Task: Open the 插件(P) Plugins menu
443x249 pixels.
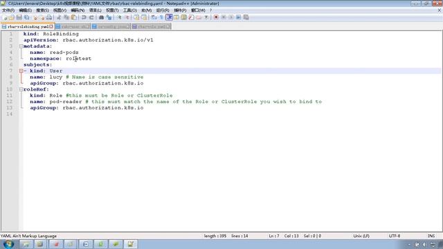Action: click(x=180, y=10)
